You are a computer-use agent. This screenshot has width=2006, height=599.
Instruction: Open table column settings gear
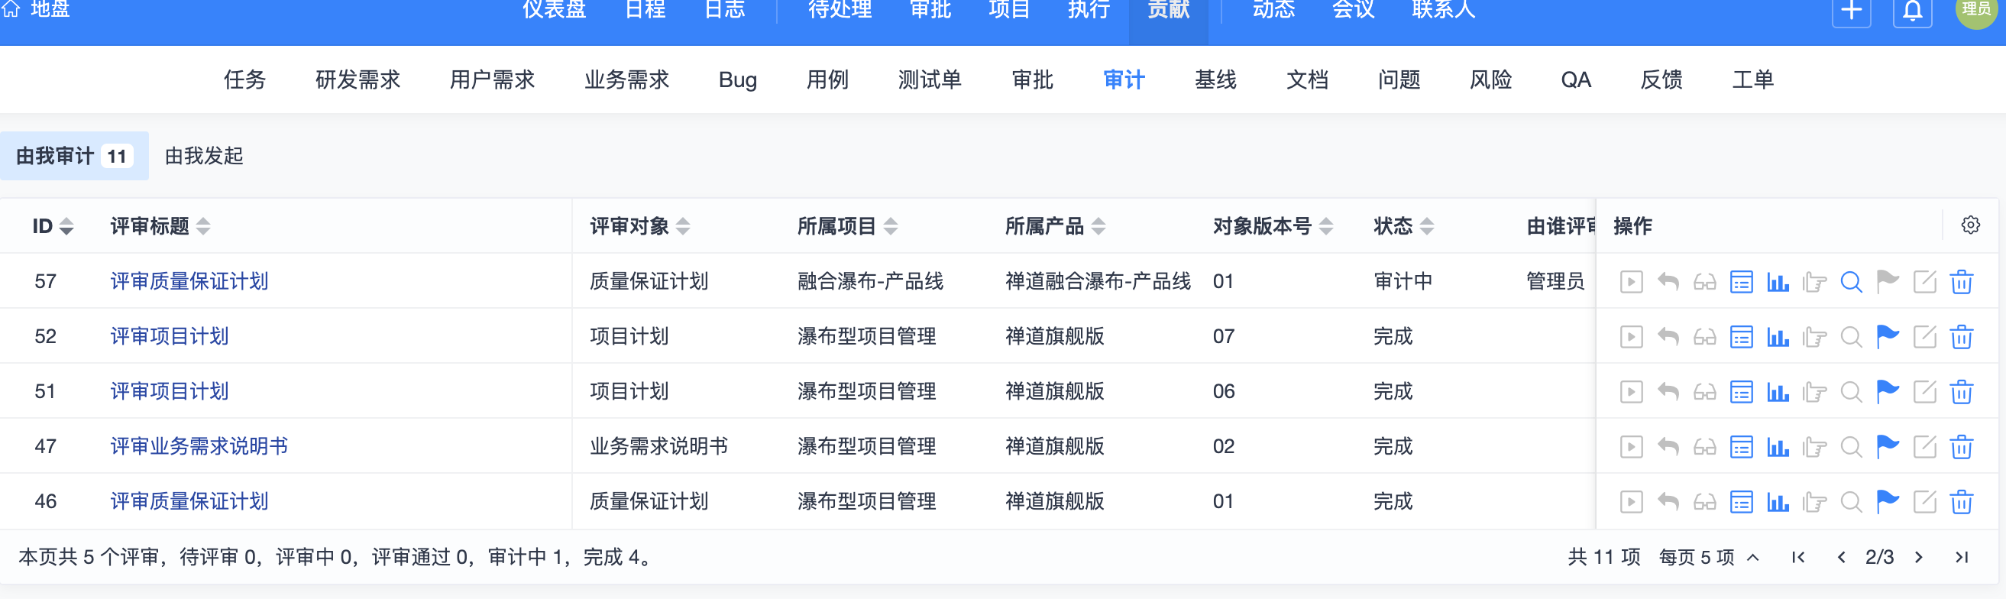coord(1970,225)
